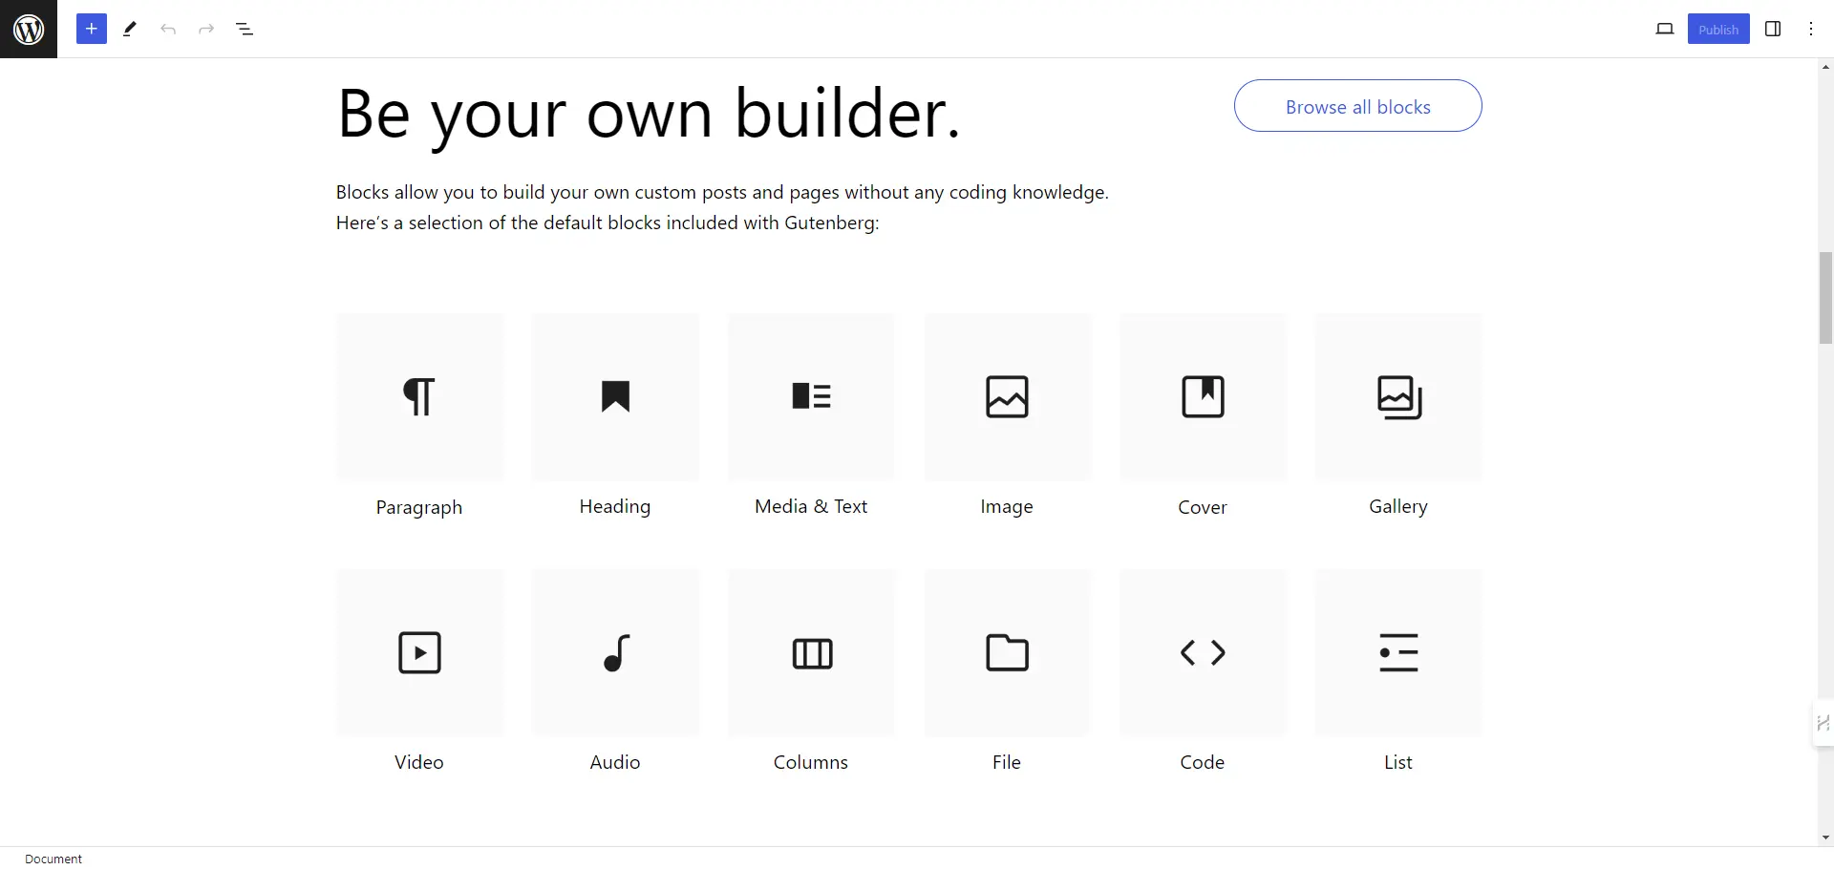Image resolution: width=1834 pixels, height=870 pixels.
Task: Click the Video play icon
Action: point(419,653)
